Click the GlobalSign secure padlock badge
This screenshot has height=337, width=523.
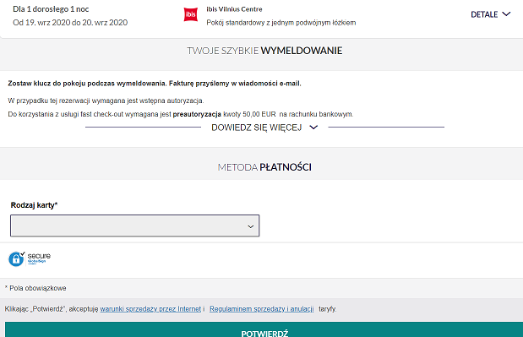30,259
